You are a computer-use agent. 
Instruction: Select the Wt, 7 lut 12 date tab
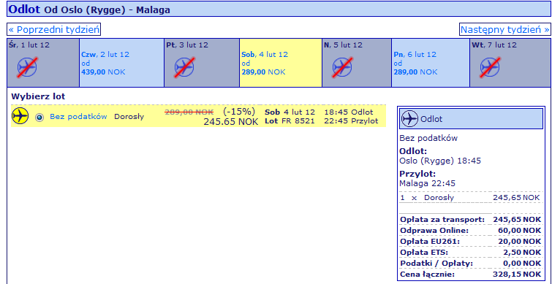(510, 63)
